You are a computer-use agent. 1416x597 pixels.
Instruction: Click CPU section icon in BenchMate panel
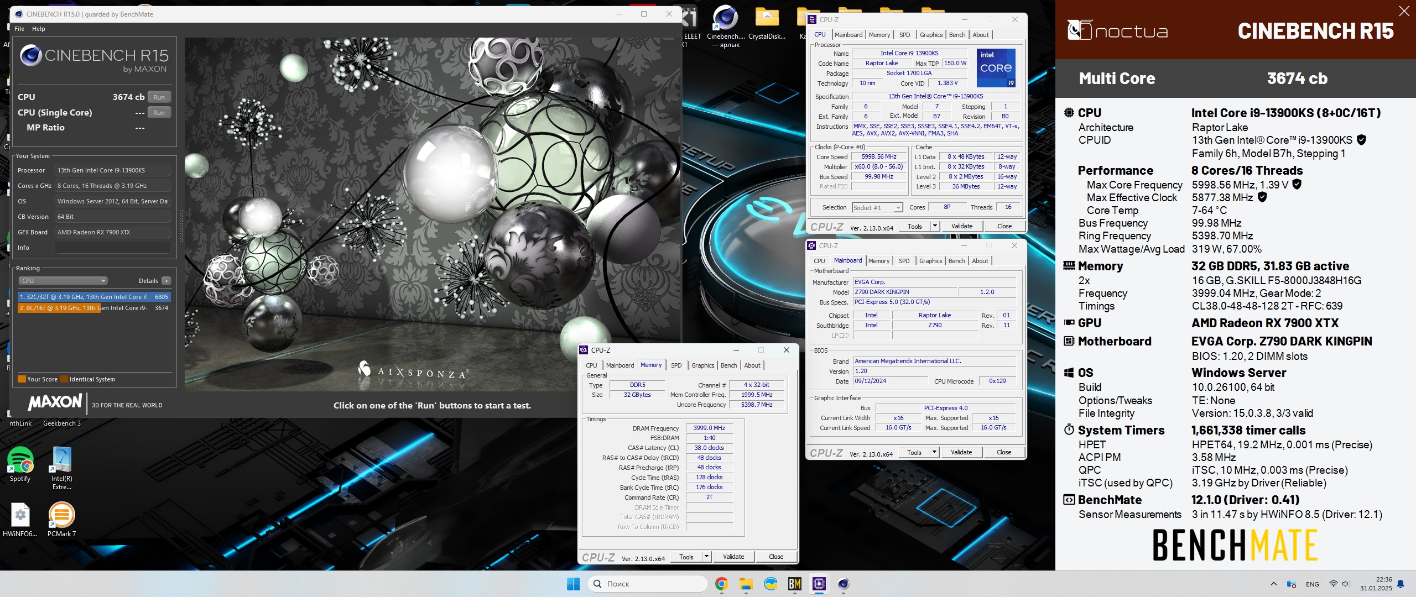(1069, 113)
